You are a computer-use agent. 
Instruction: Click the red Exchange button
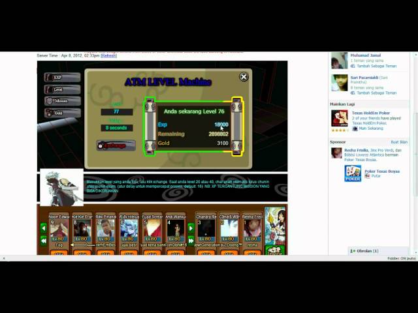(x=116, y=145)
